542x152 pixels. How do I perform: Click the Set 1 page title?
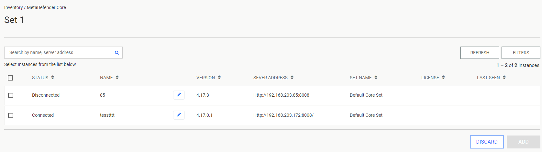pyautogui.click(x=14, y=20)
